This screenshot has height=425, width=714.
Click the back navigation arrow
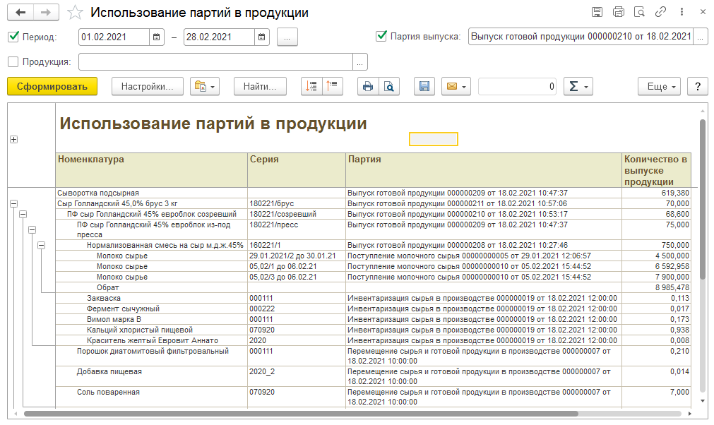[x=20, y=13]
